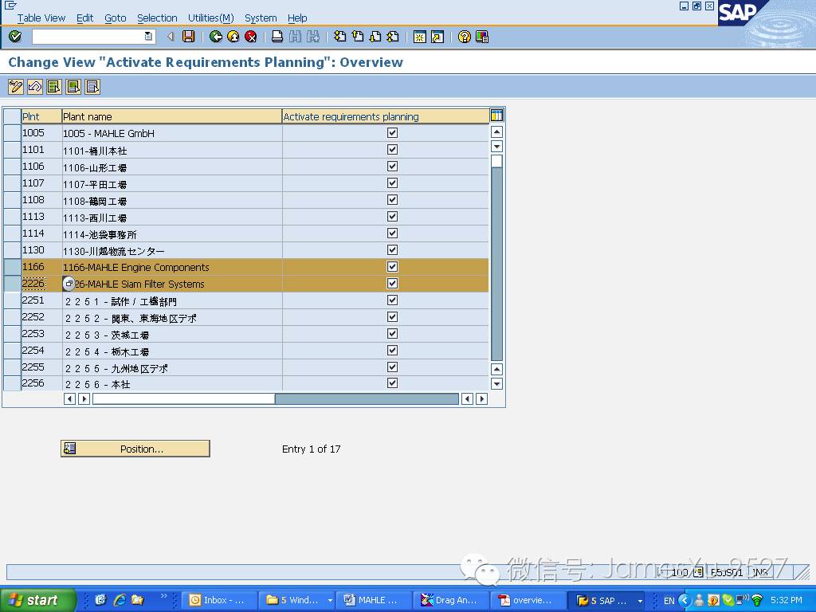Click the Plant name column header

pyautogui.click(x=172, y=116)
